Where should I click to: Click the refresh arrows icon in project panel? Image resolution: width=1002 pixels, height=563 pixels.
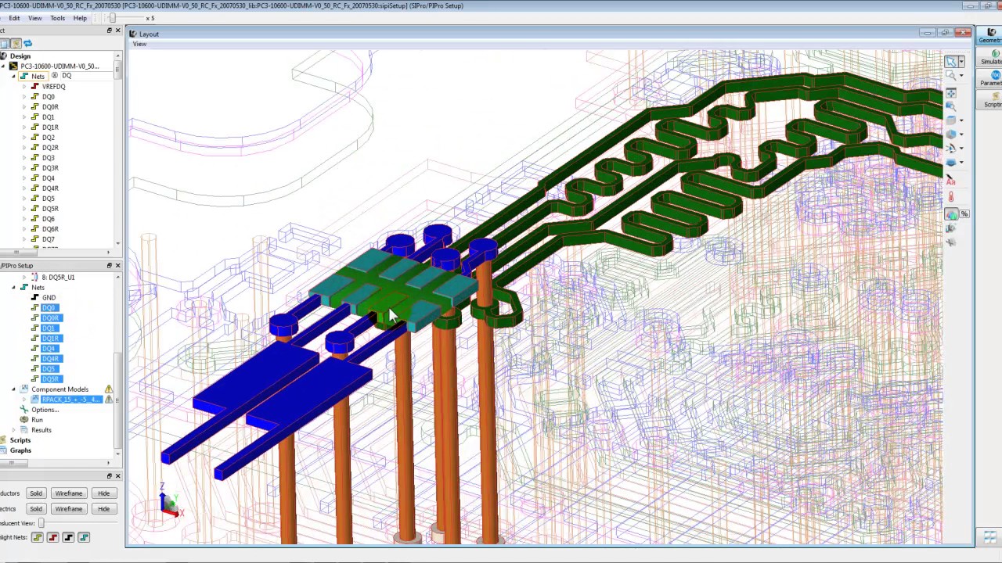27,44
